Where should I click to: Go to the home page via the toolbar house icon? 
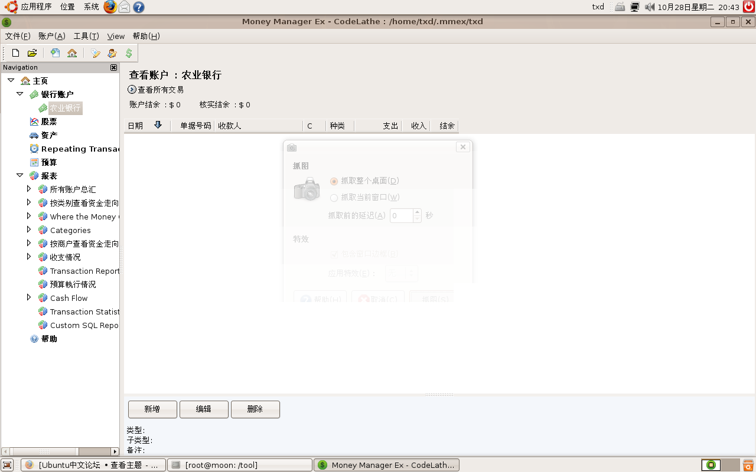72,53
